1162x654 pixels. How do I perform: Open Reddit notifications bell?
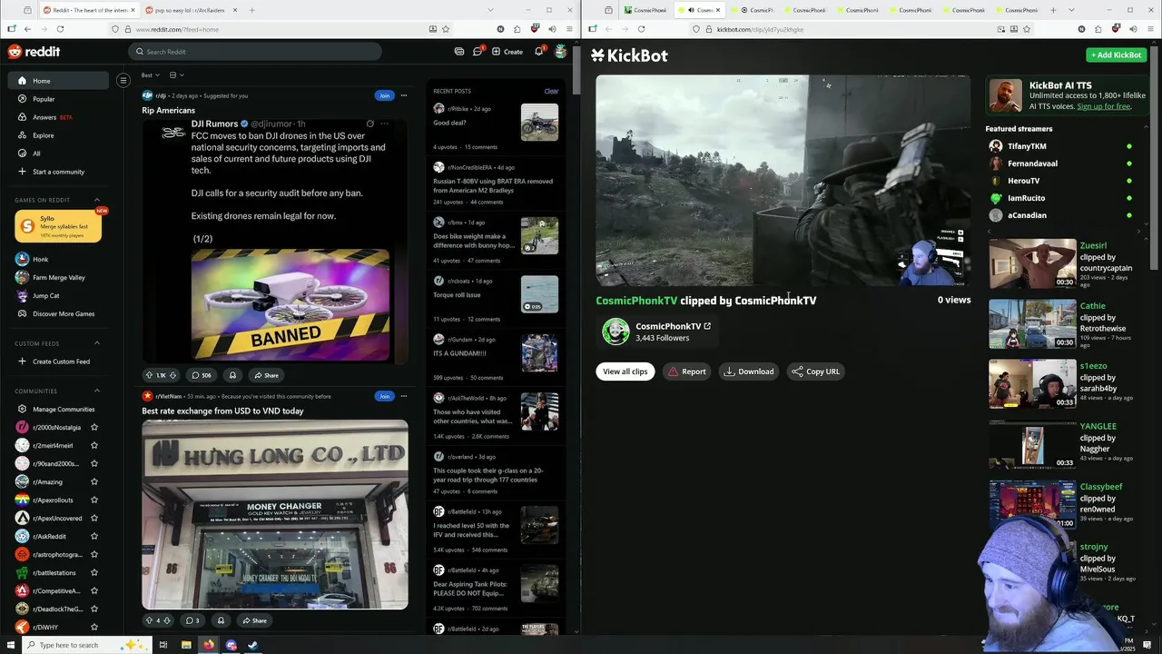click(x=538, y=52)
